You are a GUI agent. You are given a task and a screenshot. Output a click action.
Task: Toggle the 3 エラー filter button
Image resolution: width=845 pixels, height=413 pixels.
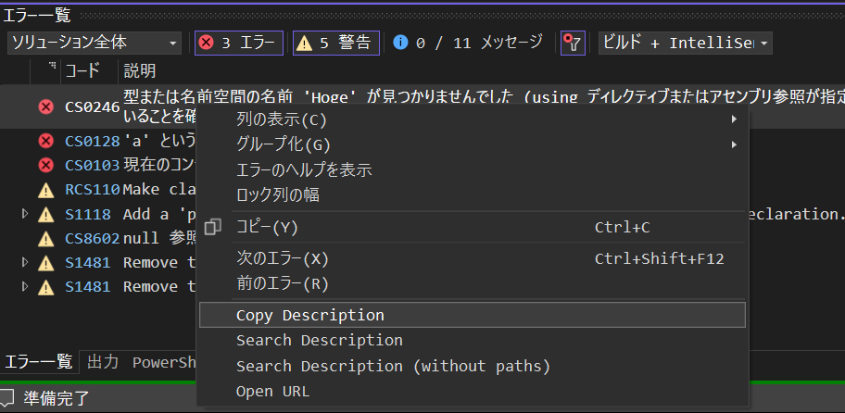(x=239, y=44)
